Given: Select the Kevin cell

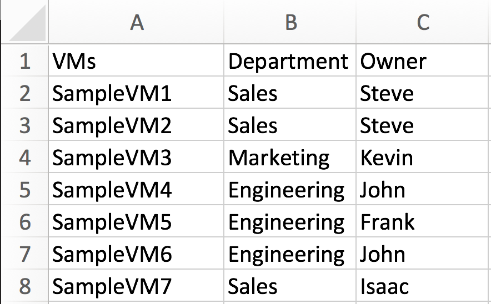Looking at the screenshot, I should [x=423, y=158].
